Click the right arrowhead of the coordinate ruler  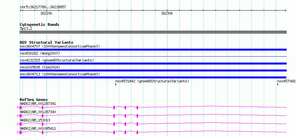[x=286, y=11]
